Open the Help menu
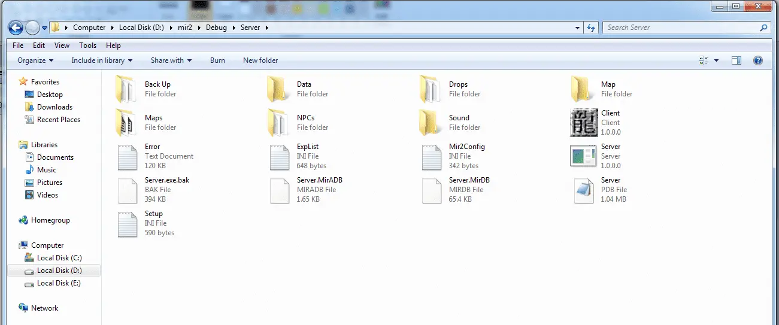This screenshot has width=779, height=325. pos(113,45)
